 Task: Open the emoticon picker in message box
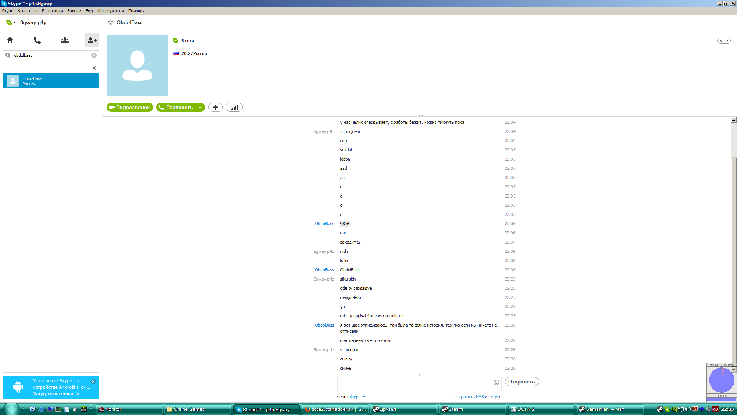[496, 382]
